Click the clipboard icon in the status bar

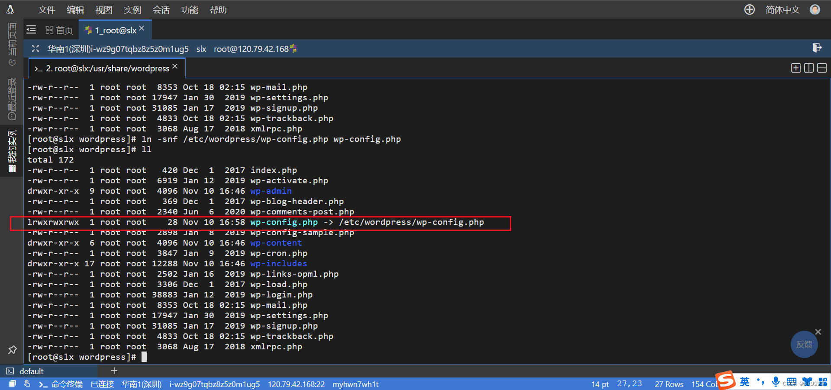coord(12,384)
